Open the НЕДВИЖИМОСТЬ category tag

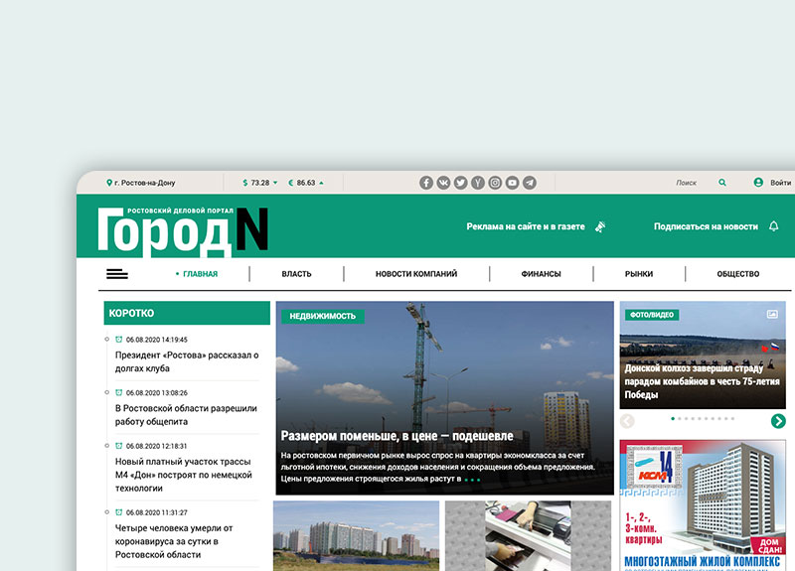coord(322,316)
